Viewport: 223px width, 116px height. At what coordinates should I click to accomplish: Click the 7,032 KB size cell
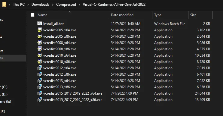(203, 81)
